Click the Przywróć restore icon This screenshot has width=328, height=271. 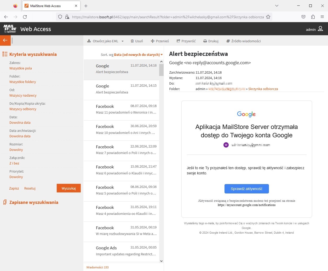178,41
